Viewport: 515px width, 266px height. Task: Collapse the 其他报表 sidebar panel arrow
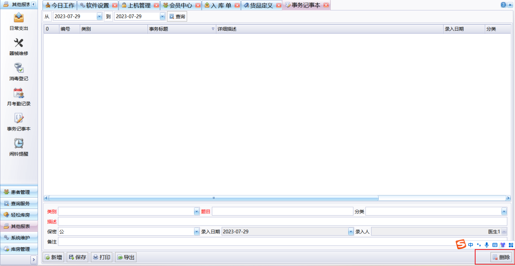pyautogui.click(x=34, y=4)
